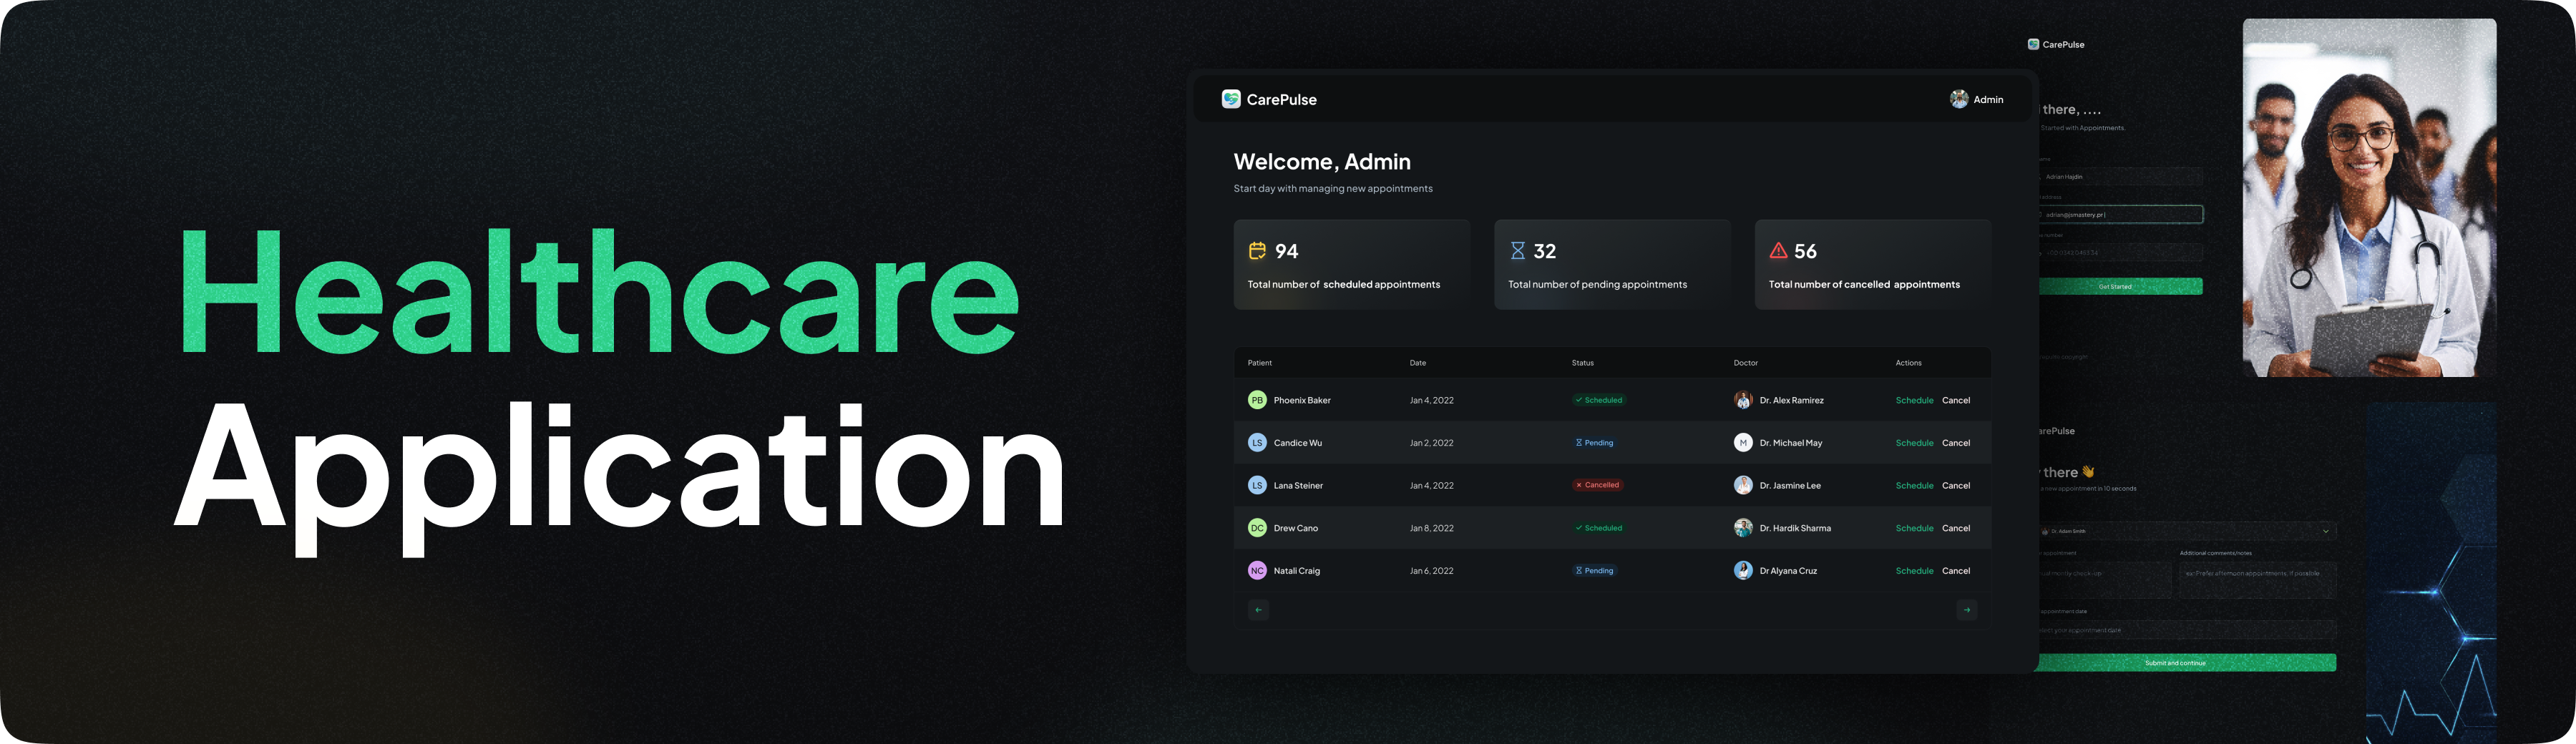
Task: Click the Cancelled status badge for Lana Steiner
Action: [x=1597, y=485]
